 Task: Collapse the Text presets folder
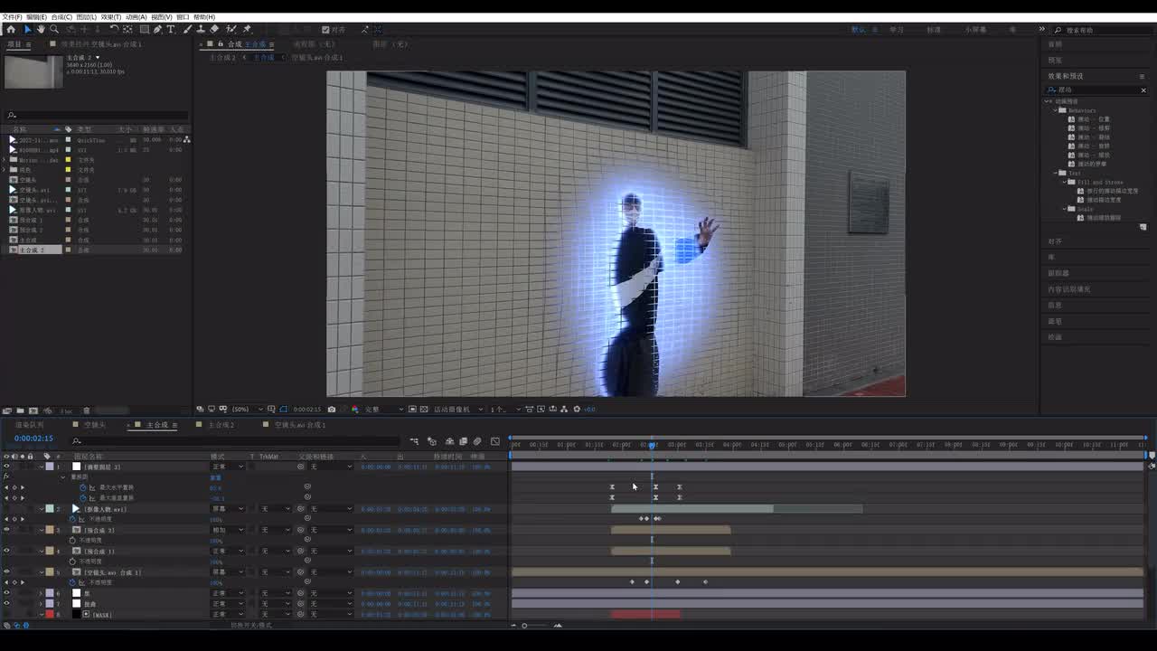pos(1054,173)
